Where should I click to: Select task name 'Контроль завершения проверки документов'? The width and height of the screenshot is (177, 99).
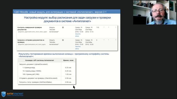pyautogui.click(x=30, y=29)
